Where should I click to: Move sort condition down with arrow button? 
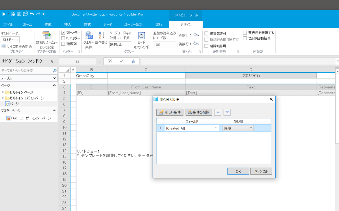227,112
